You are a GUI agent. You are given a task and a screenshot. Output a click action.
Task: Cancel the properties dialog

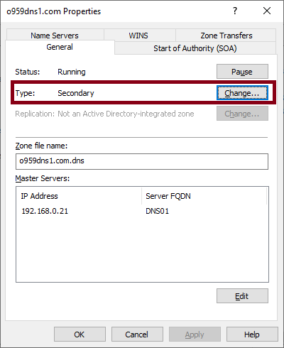137,335
